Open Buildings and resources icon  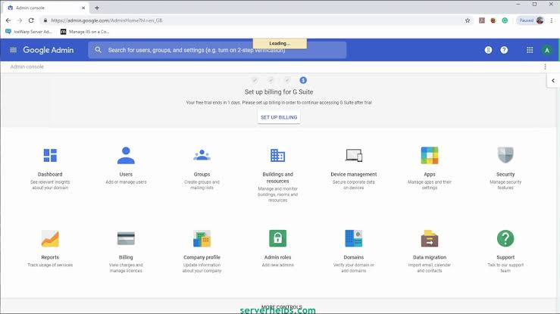(277, 156)
